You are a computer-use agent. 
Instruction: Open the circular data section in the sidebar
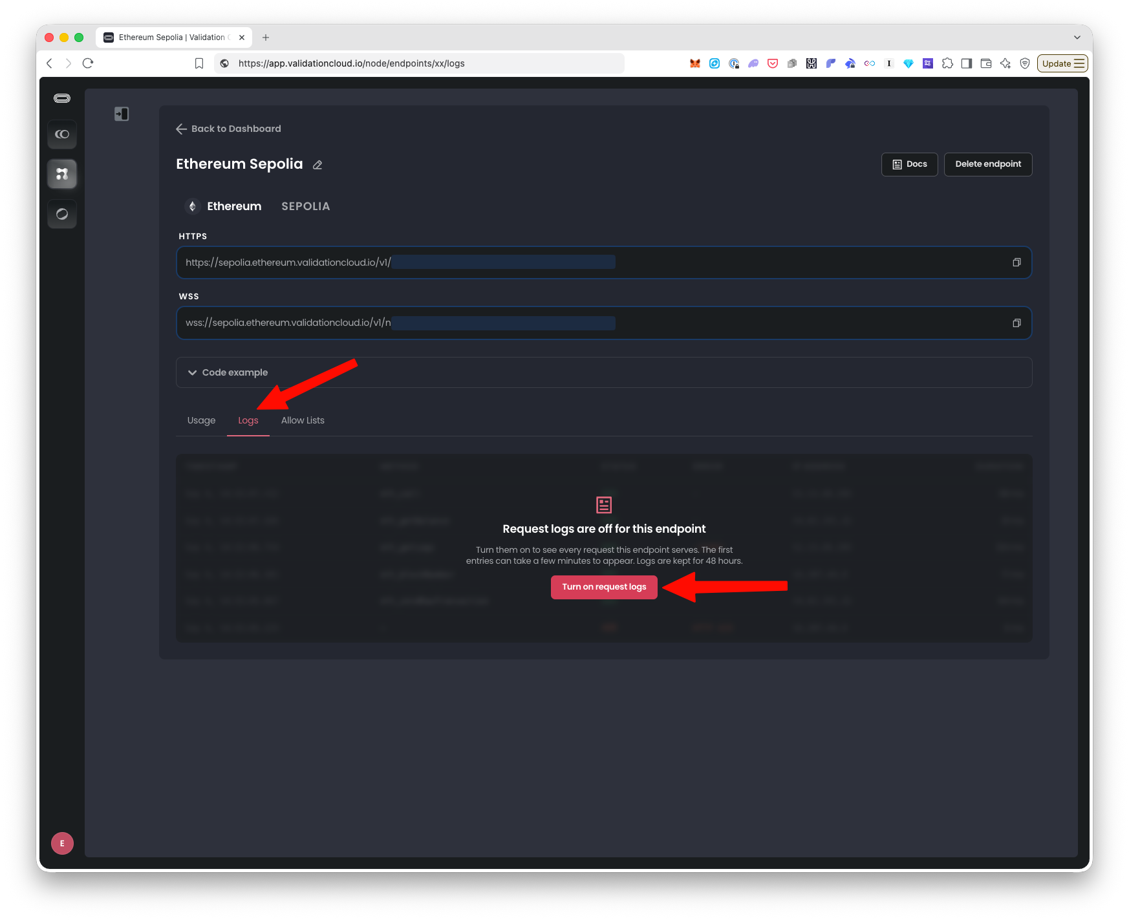(x=62, y=214)
